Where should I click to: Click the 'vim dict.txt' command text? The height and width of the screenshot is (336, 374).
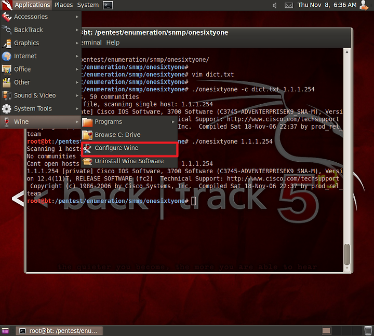(213, 74)
